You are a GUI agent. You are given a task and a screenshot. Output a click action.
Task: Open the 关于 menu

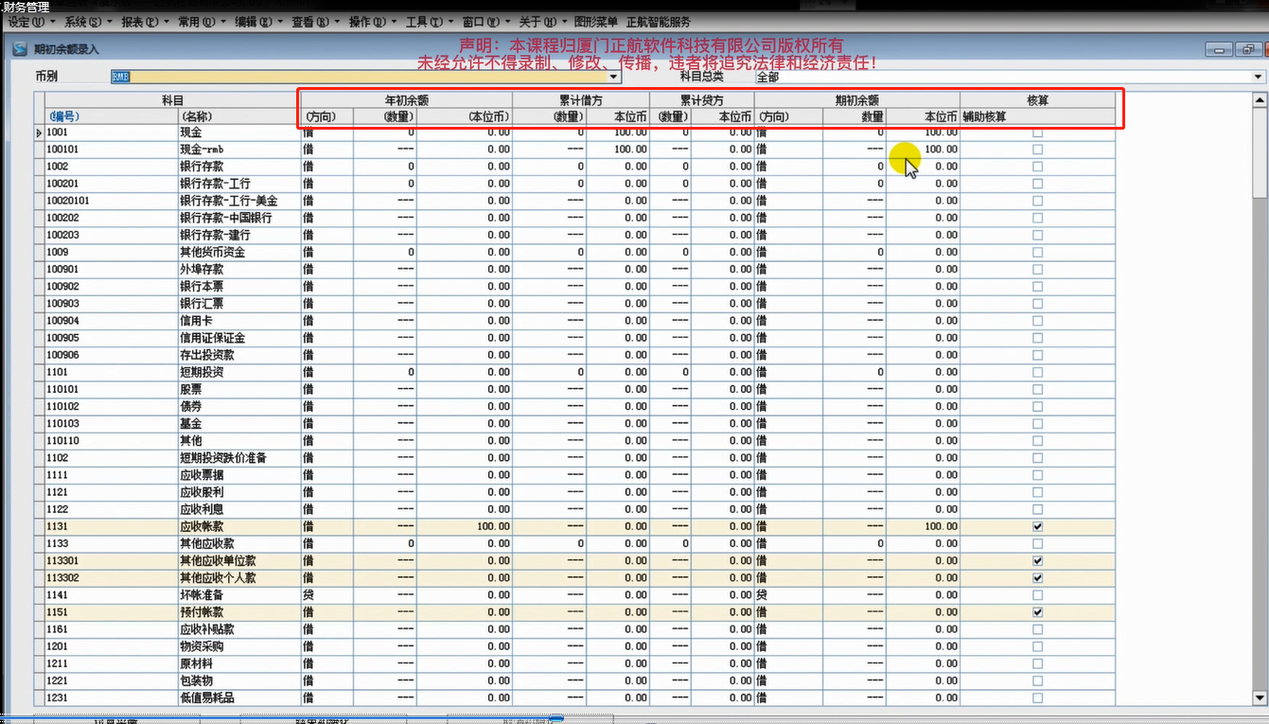click(542, 22)
